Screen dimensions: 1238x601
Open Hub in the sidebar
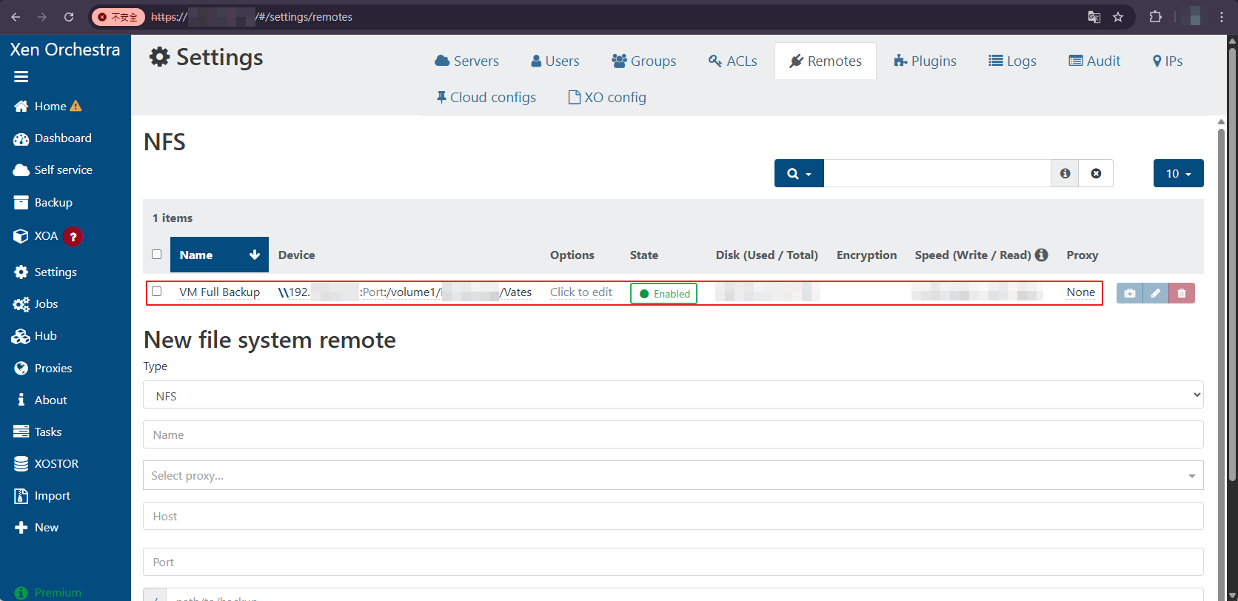click(x=35, y=336)
